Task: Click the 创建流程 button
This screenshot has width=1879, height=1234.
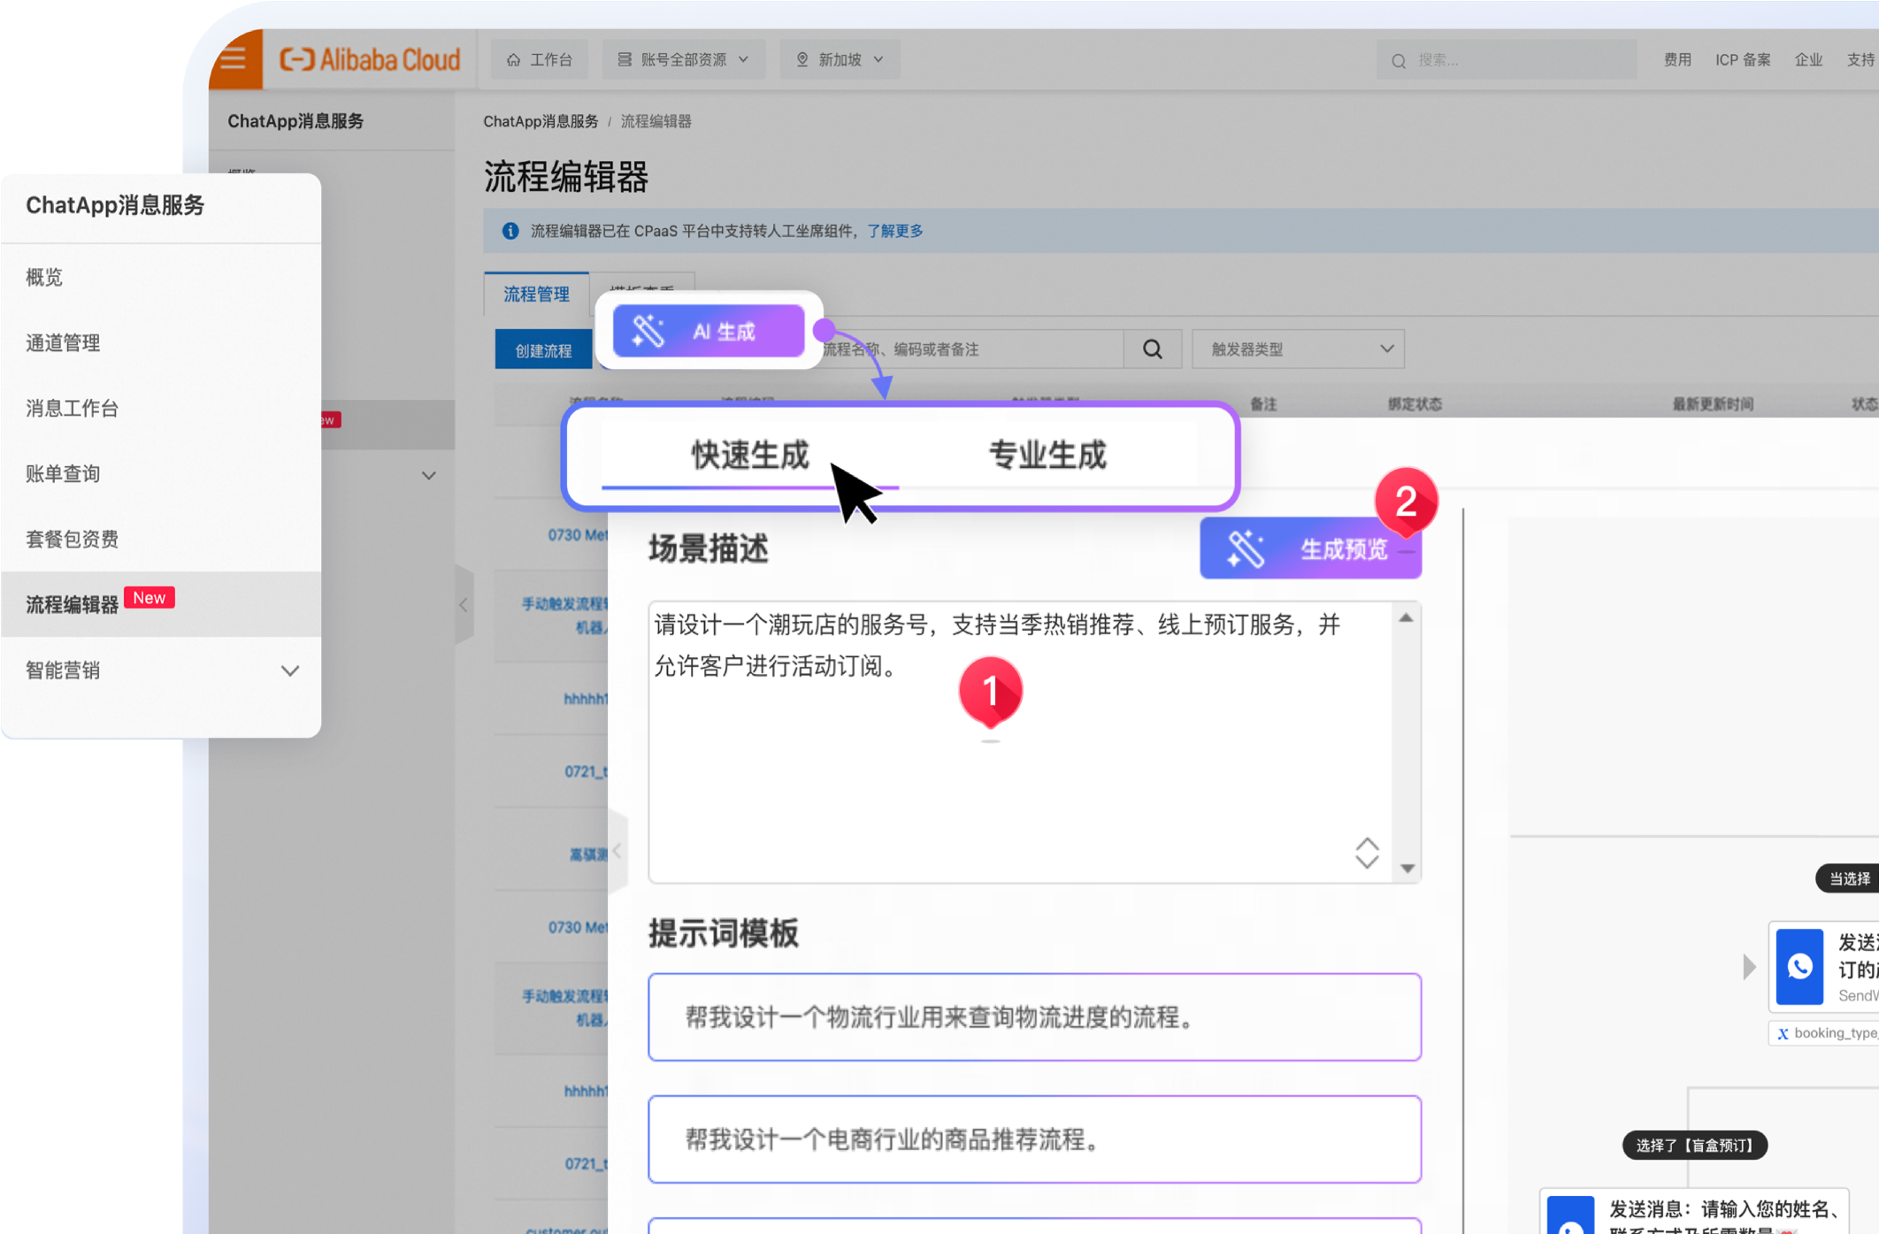Action: click(x=543, y=350)
